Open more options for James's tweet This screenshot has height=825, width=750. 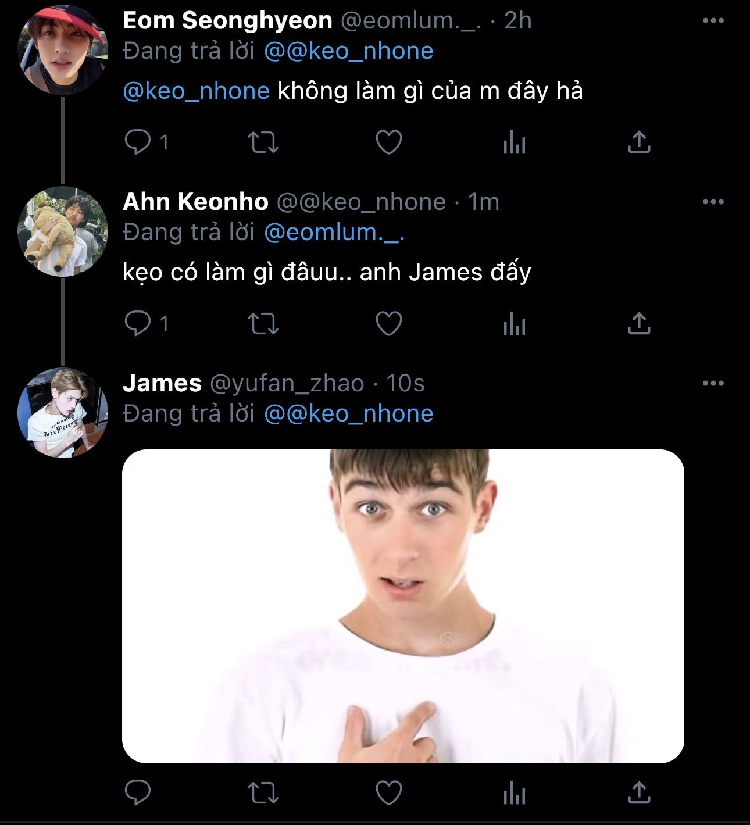click(x=713, y=384)
